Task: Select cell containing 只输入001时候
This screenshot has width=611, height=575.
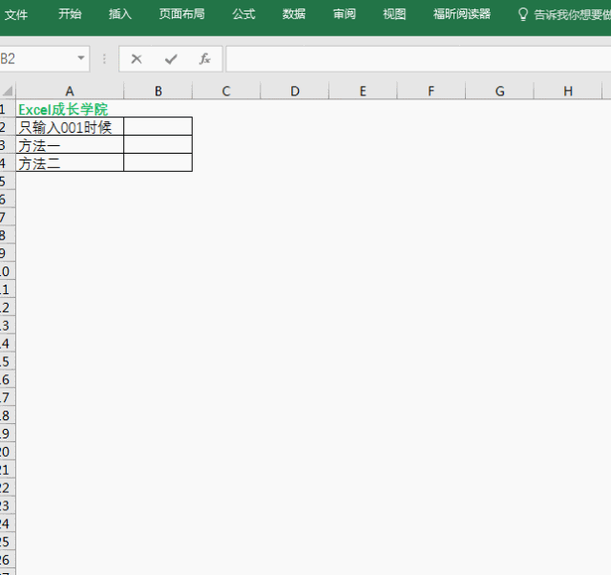Action: coord(70,126)
